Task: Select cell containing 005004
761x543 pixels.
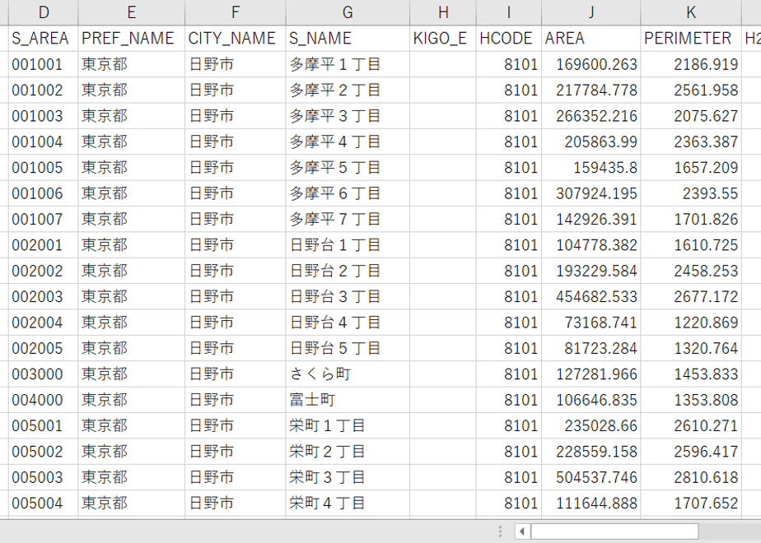Action: [x=43, y=503]
